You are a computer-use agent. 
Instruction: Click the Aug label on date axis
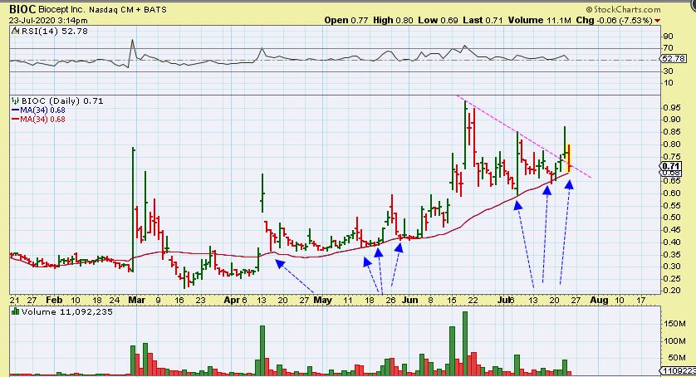pyautogui.click(x=599, y=300)
